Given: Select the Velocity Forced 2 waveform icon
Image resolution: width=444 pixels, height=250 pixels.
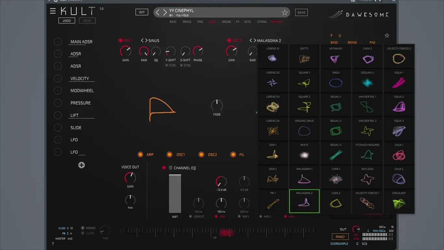Looking at the screenshot, I should click(x=399, y=59).
